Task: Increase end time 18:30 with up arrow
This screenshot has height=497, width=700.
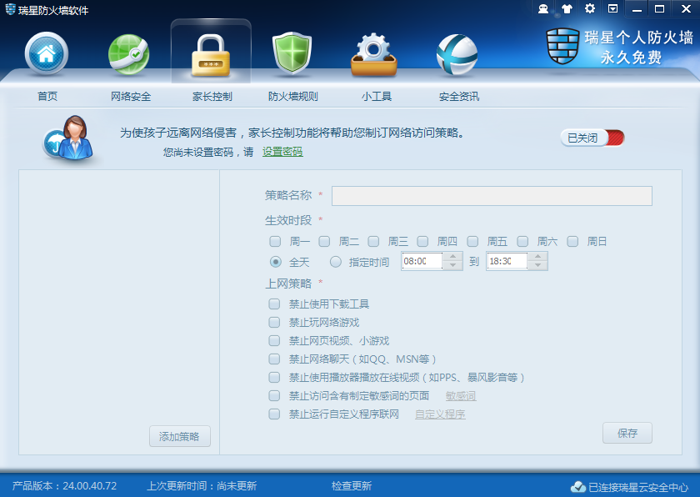Action: (x=537, y=256)
